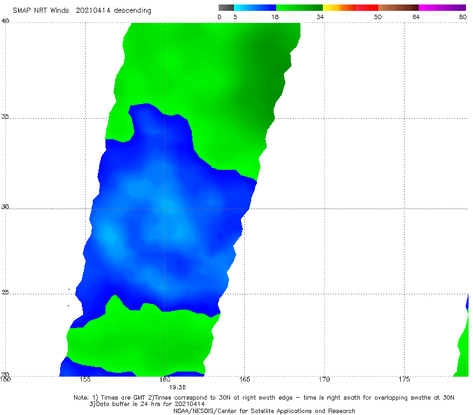Click the color bar label '0'
Viewport: 473px width, 415px height.
219,17
